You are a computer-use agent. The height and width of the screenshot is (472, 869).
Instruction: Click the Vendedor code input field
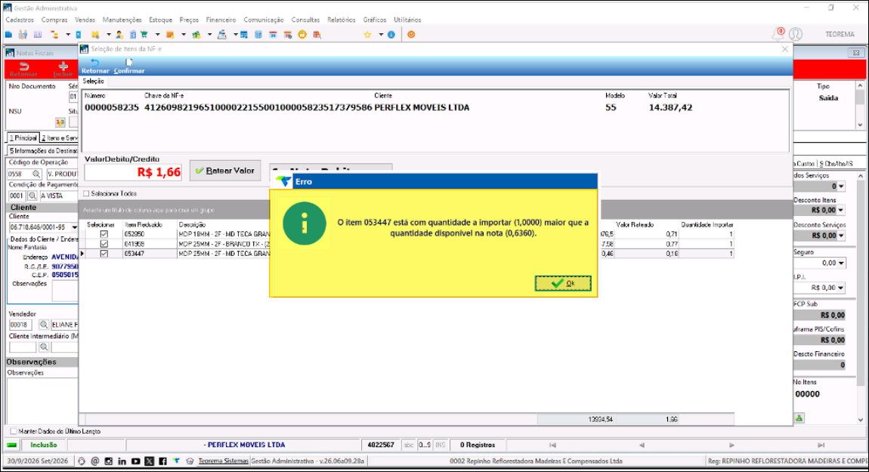(x=22, y=325)
